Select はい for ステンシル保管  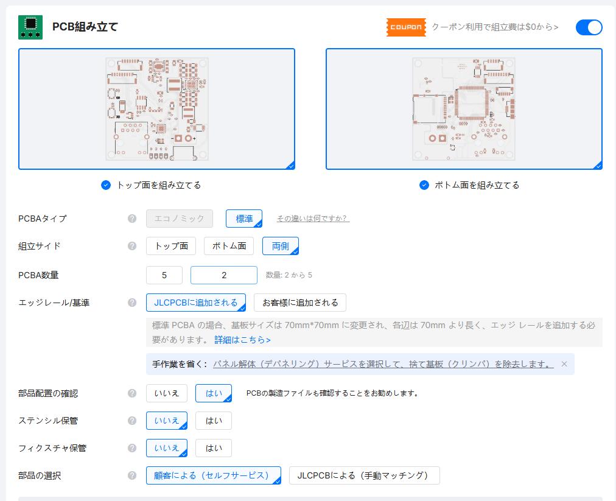pos(214,421)
